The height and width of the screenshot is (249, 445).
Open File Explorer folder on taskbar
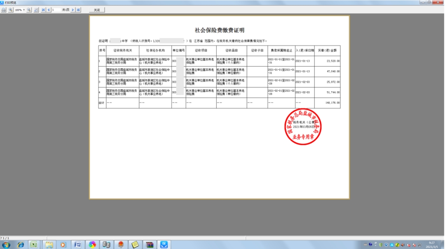click(49, 245)
